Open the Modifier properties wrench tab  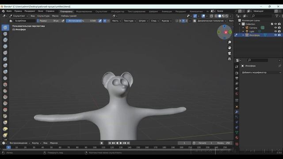click(x=237, y=112)
